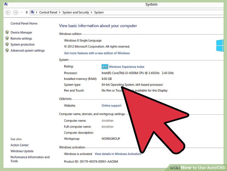Viewport: 227px width, 171px height.
Task: Open Advanced system settings link
Action: tap(27, 51)
